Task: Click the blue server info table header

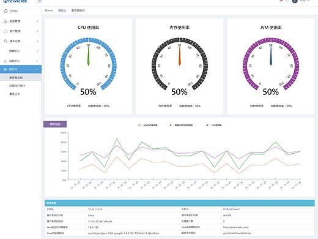Action: point(180,203)
